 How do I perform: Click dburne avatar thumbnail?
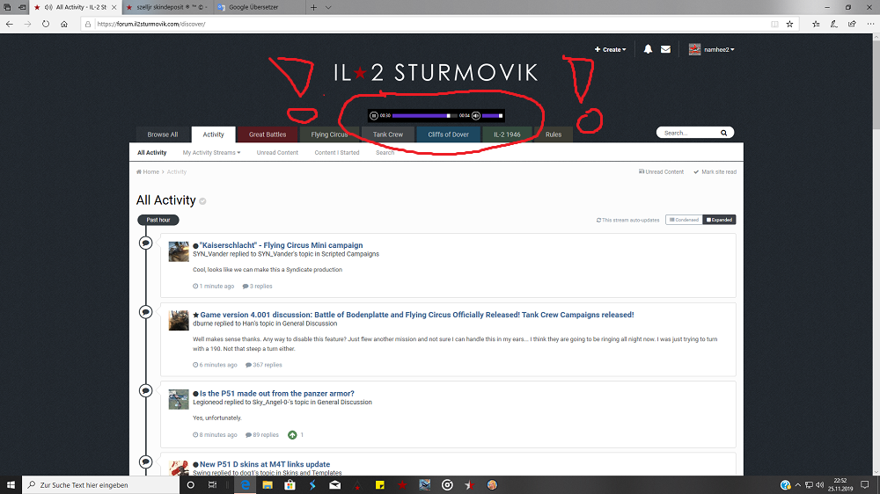point(179,321)
